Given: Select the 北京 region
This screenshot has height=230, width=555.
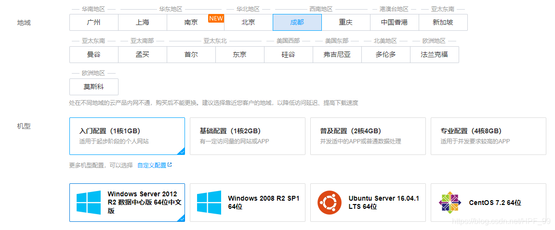Looking at the screenshot, I should click(x=249, y=22).
